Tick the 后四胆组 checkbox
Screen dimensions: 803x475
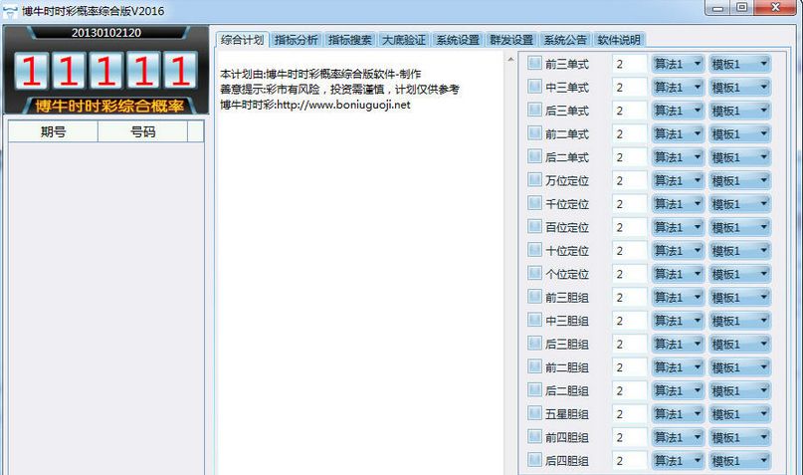[x=534, y=460]
